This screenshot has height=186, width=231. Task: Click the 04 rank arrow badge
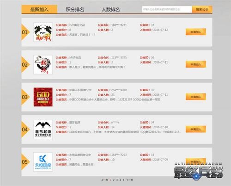(25, 130)
